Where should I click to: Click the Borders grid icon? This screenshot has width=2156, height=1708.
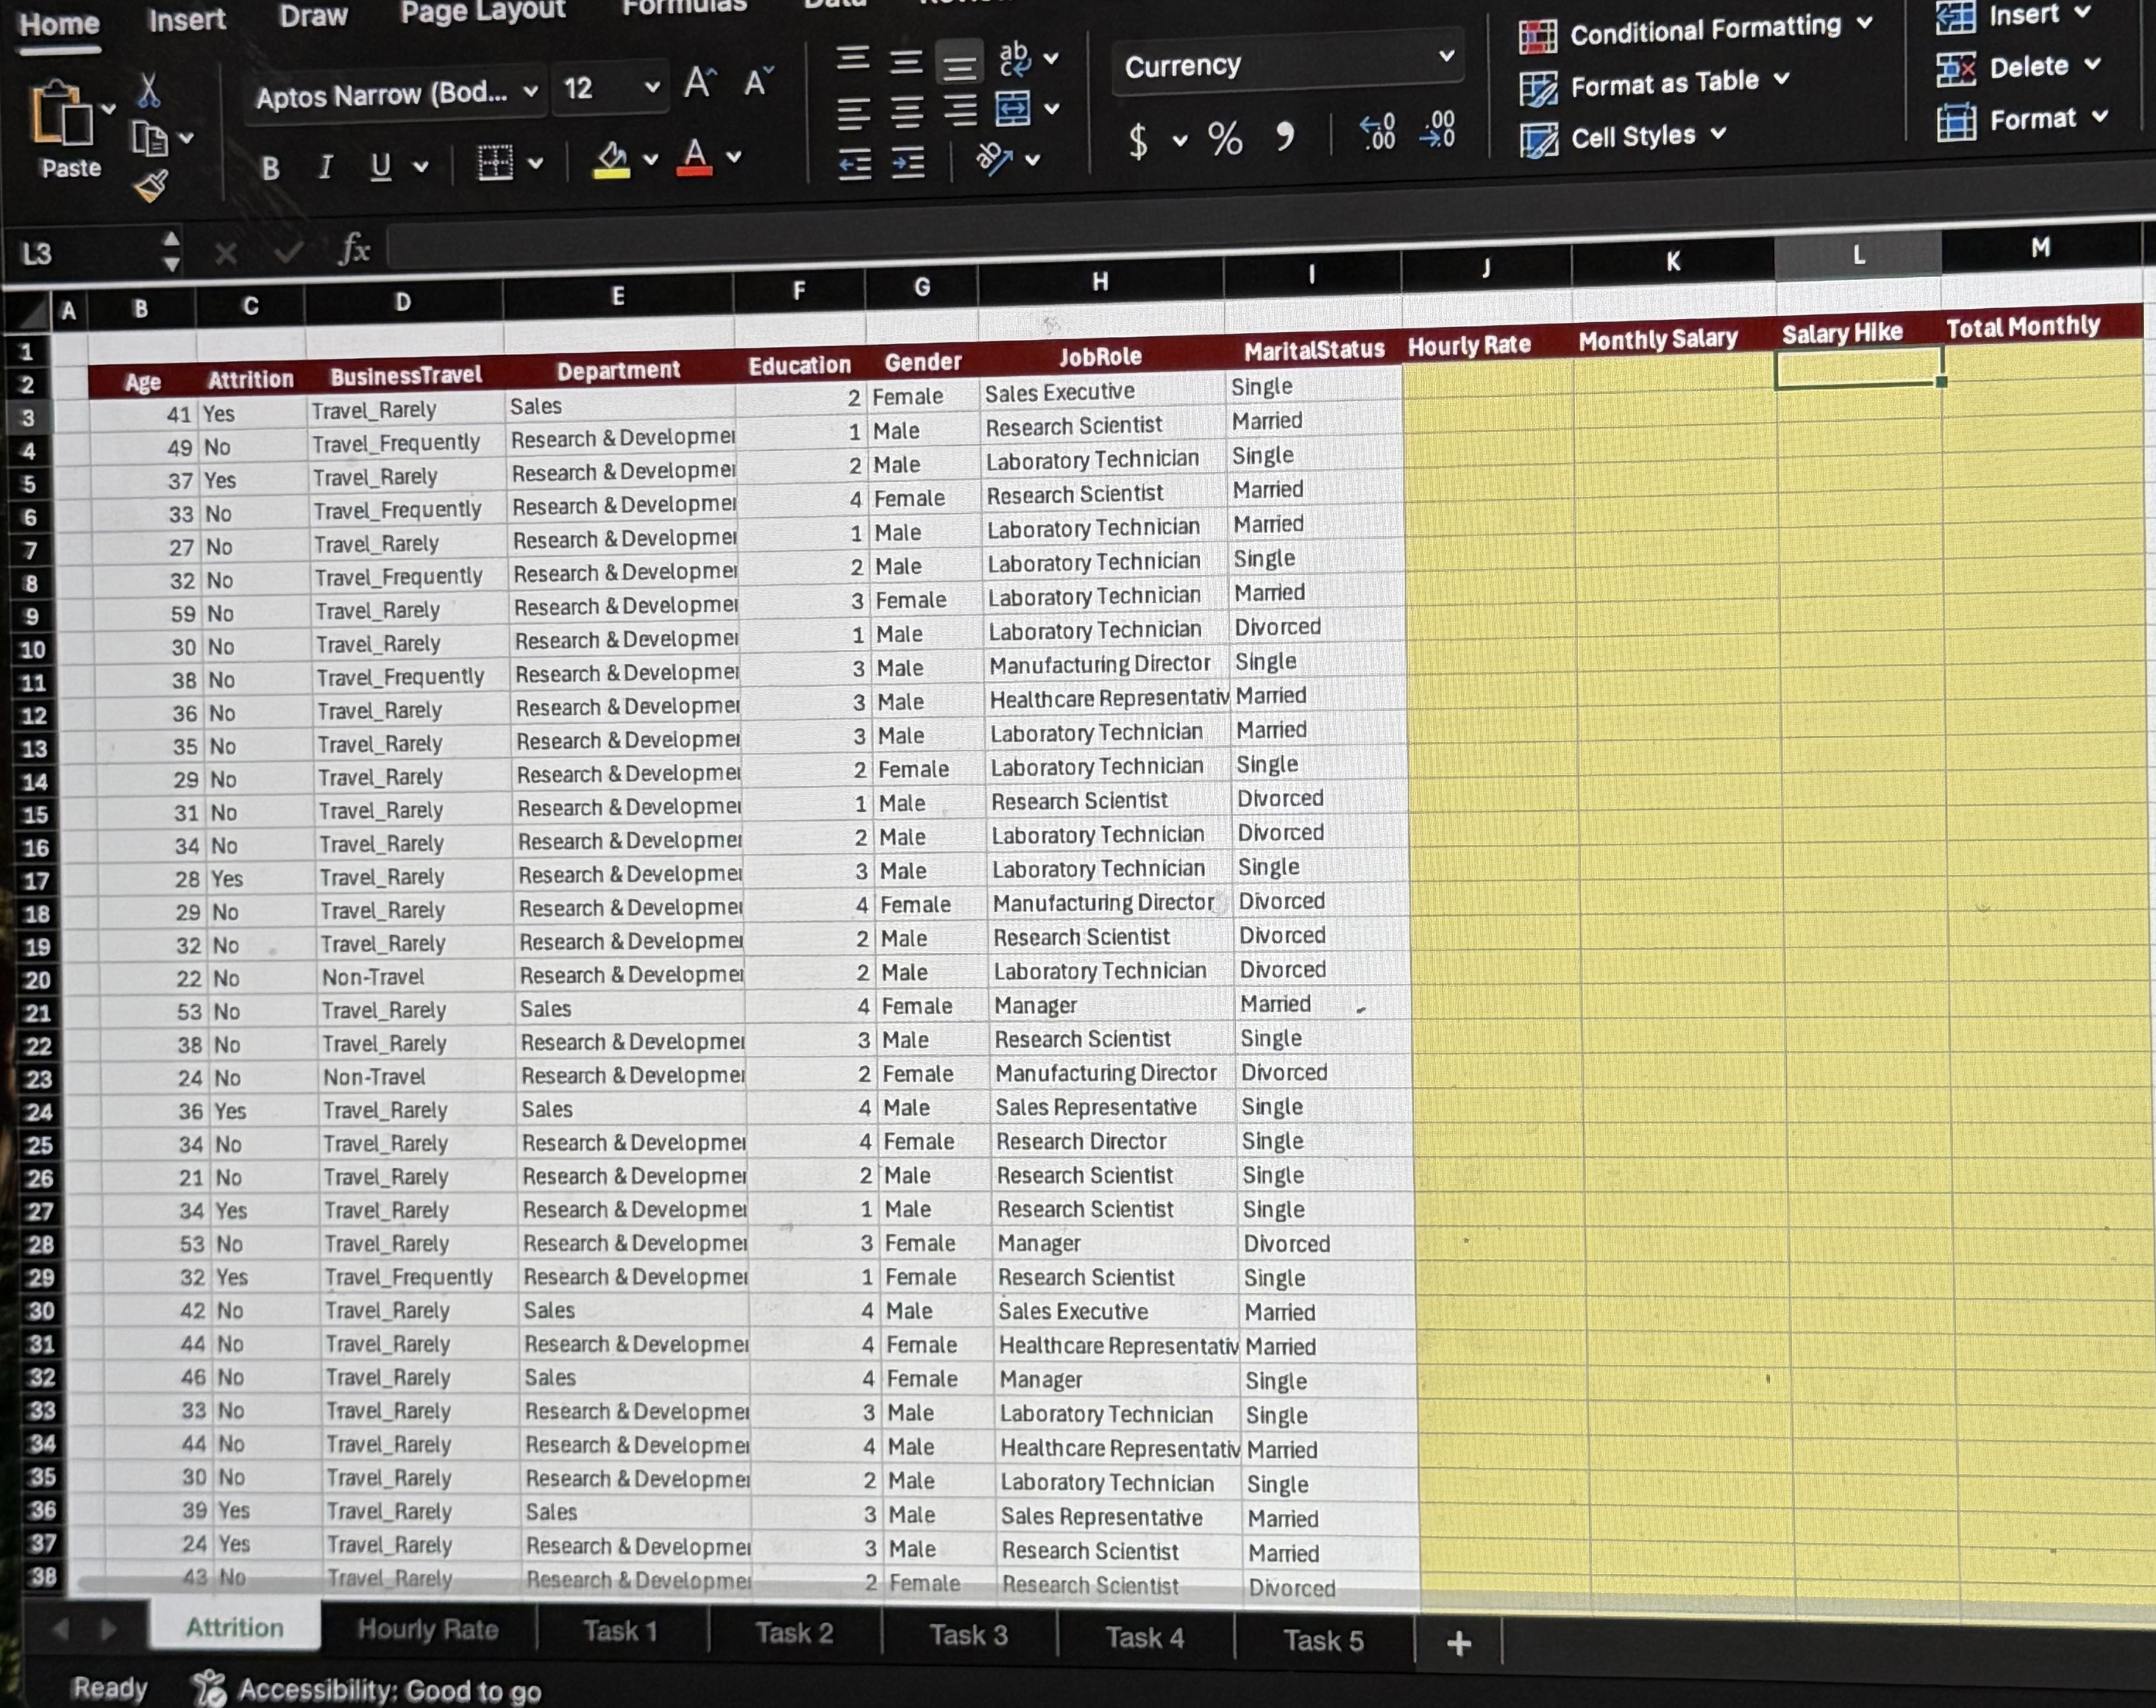pyautogui.click(x=495, y=162)
